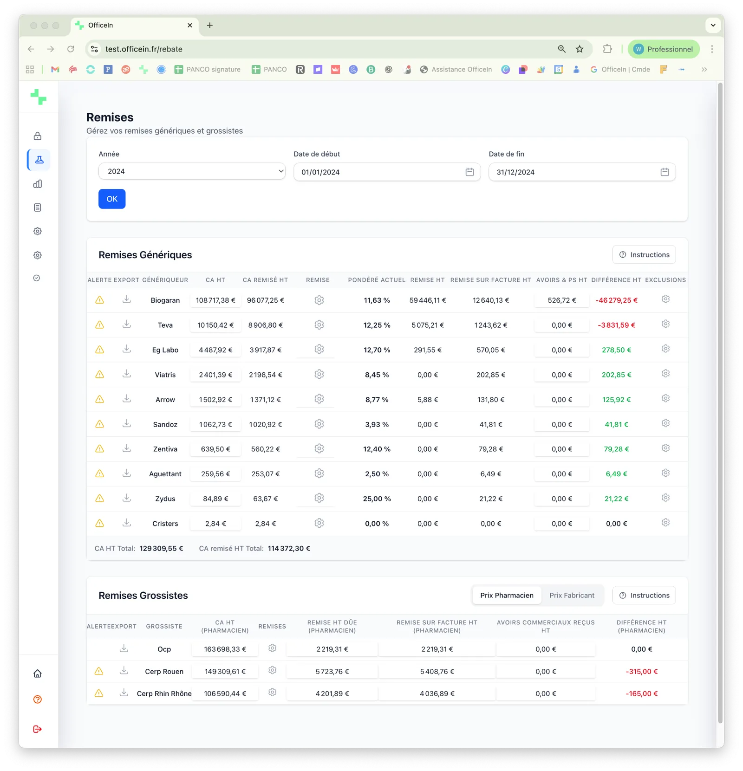Image resolution: width=743 pixels, height=771 pixels.
Task: Bookmark page with the star icon
Action: pos(580,49)
